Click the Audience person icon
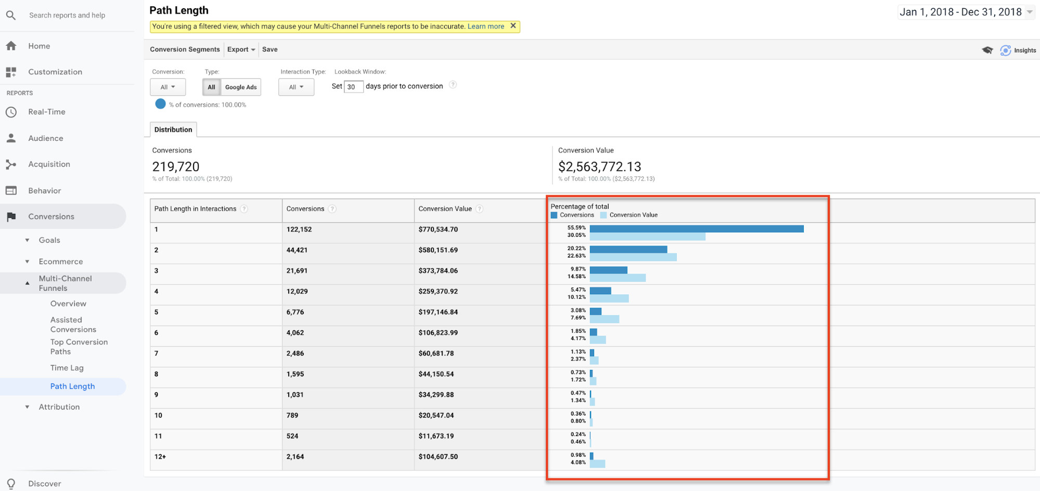 [11, 138]
